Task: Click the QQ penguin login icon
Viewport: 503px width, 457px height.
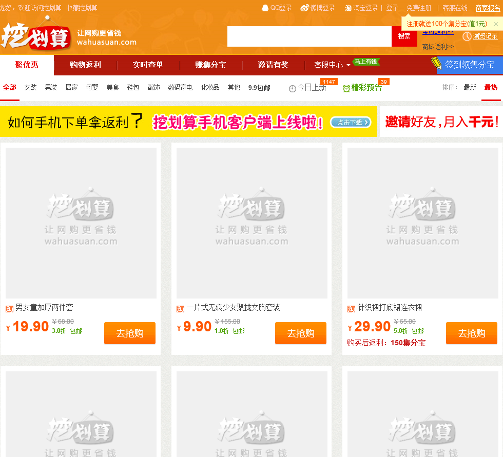Action: [x=265, y=8]
